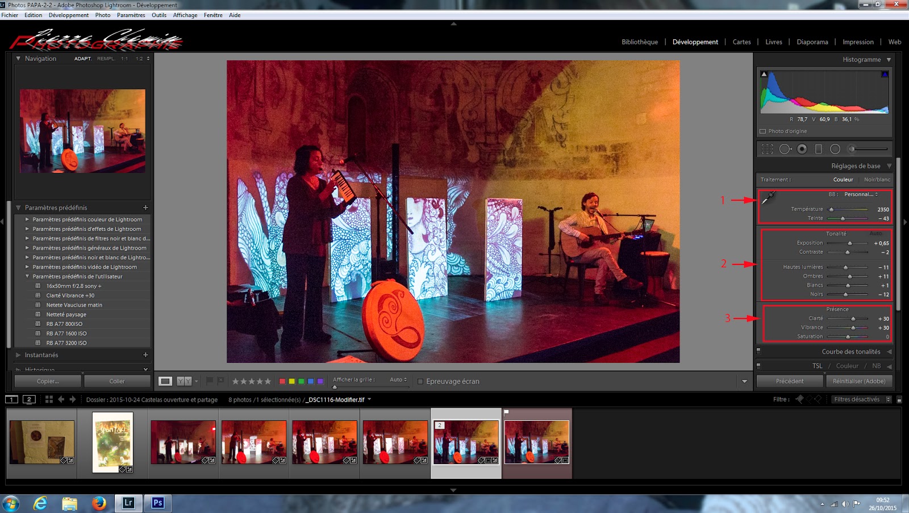The image size is (909, 513).
Task: Toggle Photo d'origine checkbox
Action: (x=763, y=131)
